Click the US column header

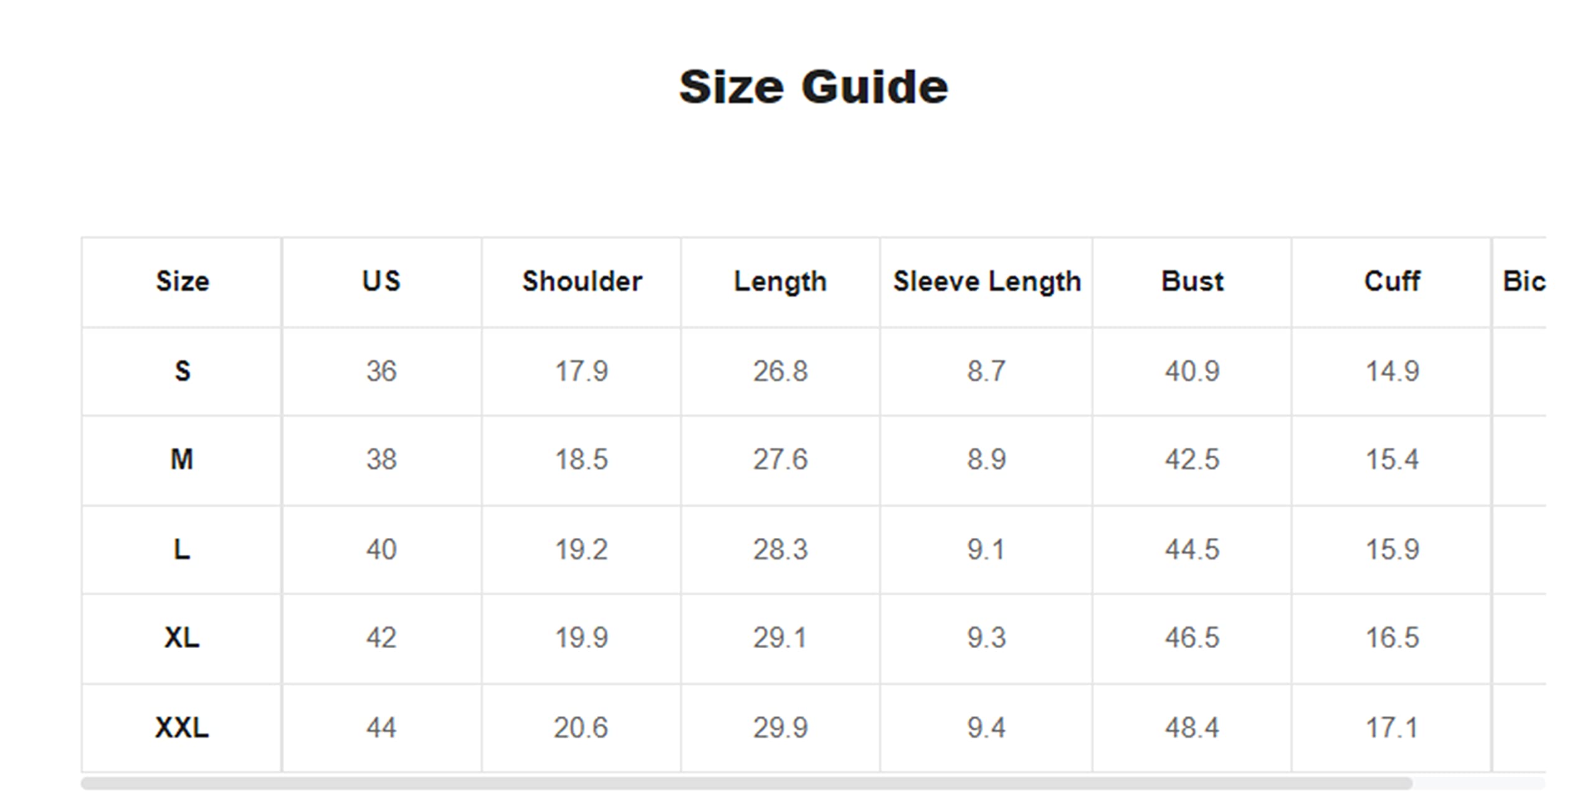pos(381,281)
